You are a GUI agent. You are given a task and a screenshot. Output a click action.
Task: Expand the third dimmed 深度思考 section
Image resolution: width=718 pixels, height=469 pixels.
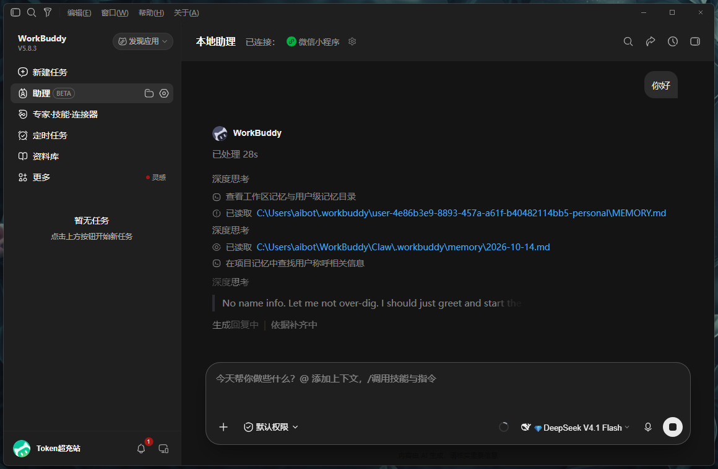pyautogui.click(x=231, y=282)
